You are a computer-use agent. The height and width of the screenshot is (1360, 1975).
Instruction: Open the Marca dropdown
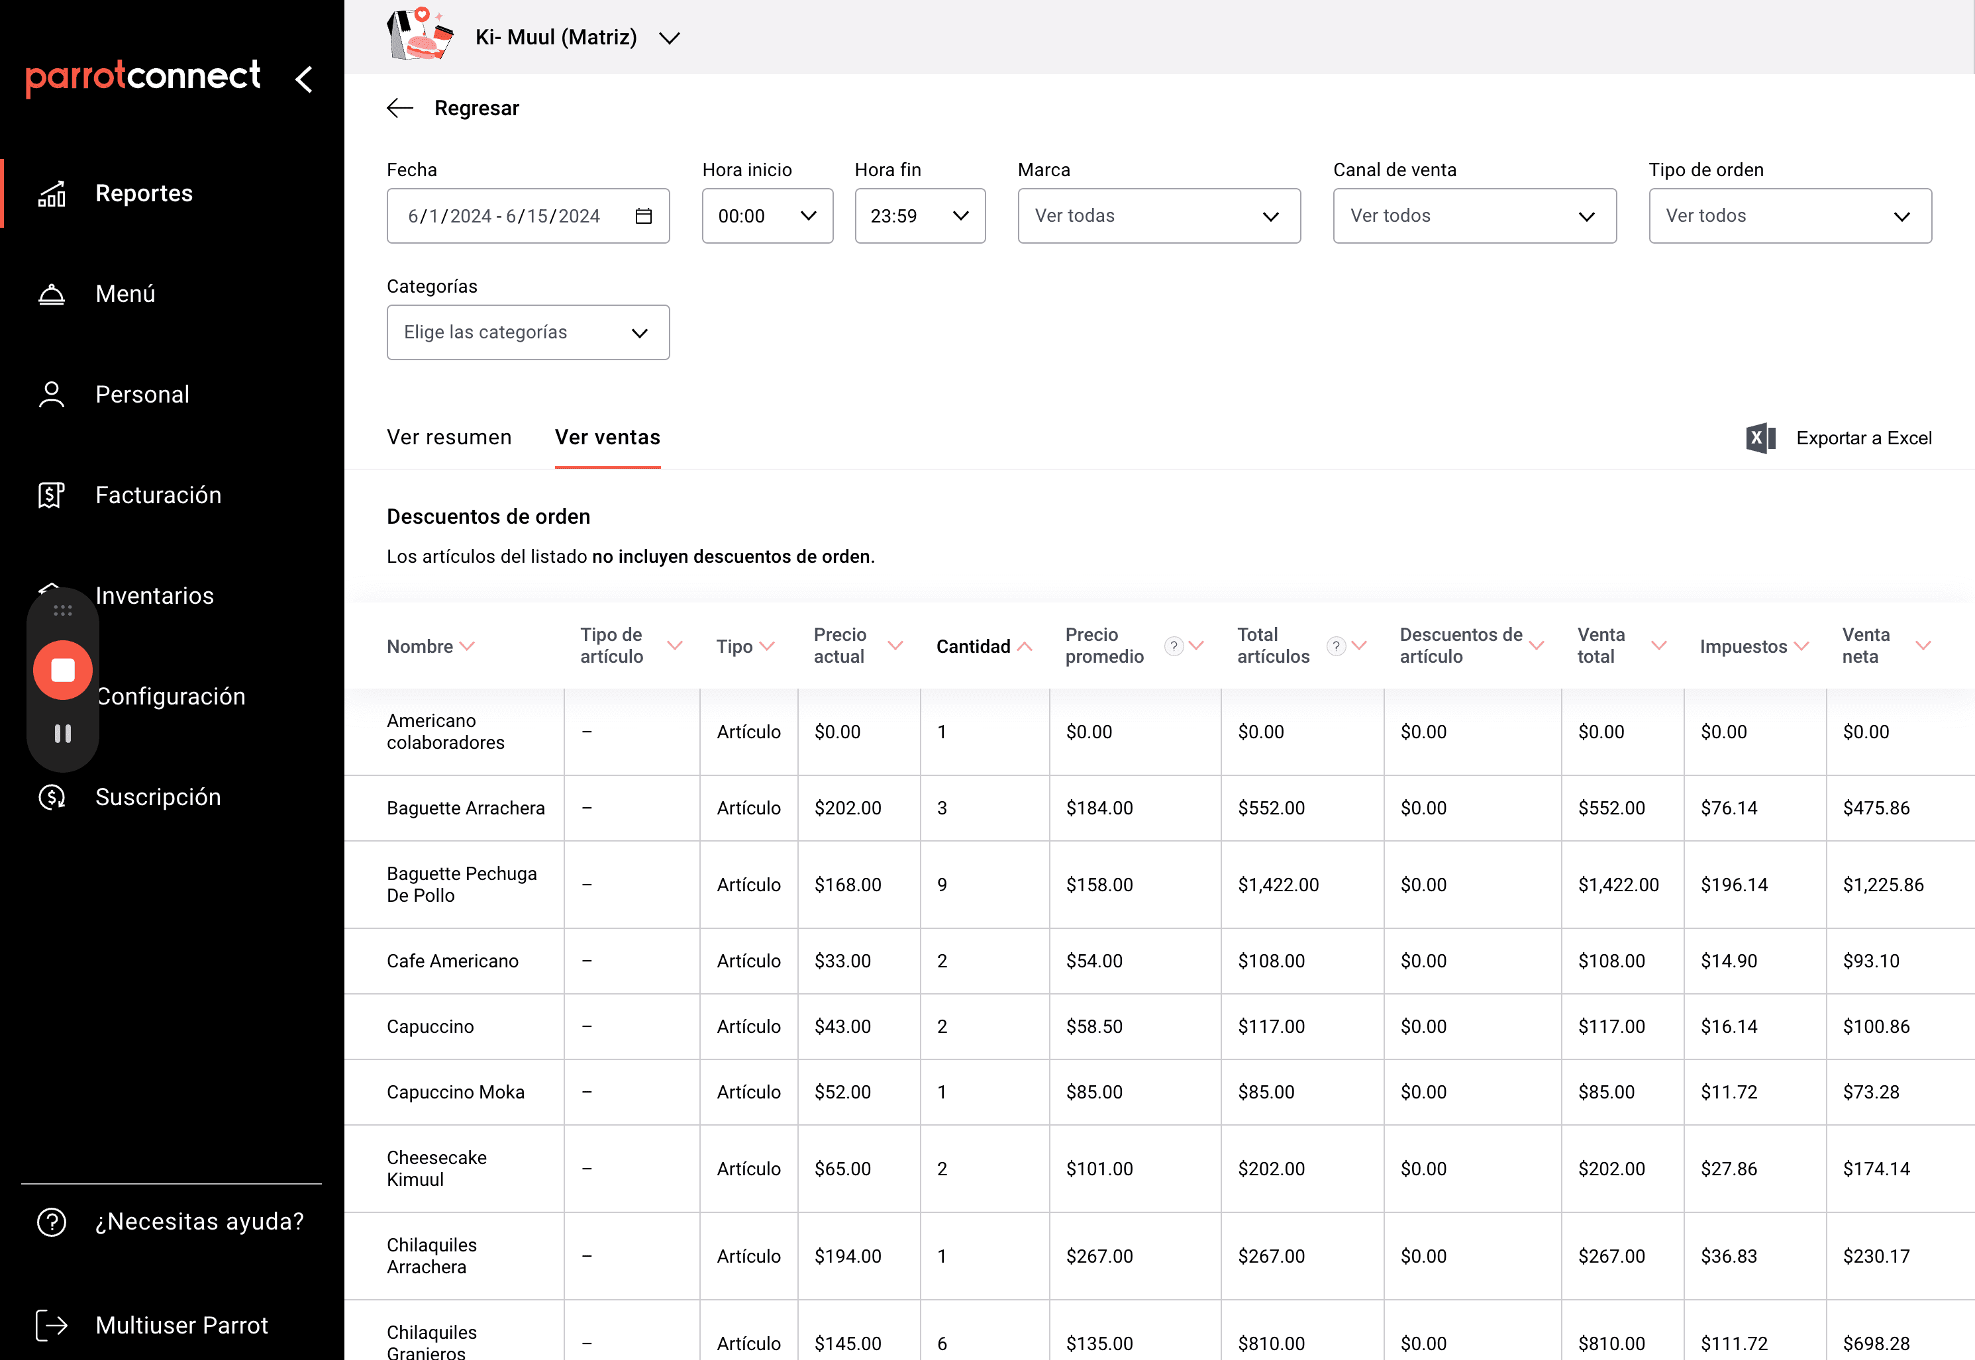pyautogui.click(x=1158, y=217)
